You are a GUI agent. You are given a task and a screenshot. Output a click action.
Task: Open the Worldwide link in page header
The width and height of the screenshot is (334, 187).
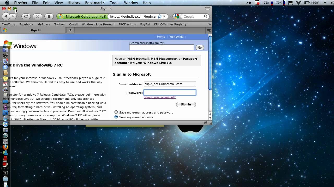176,37
